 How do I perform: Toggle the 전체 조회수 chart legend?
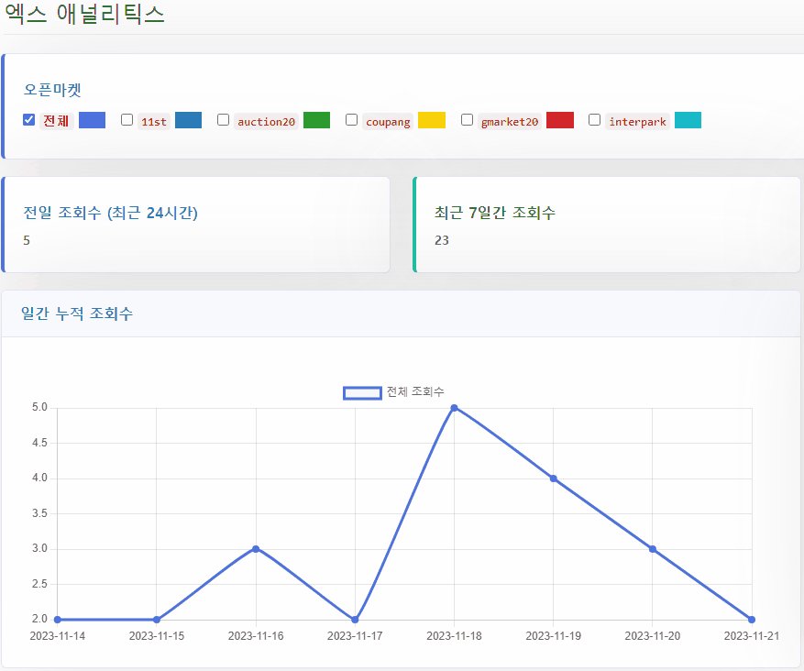[393, 392]
